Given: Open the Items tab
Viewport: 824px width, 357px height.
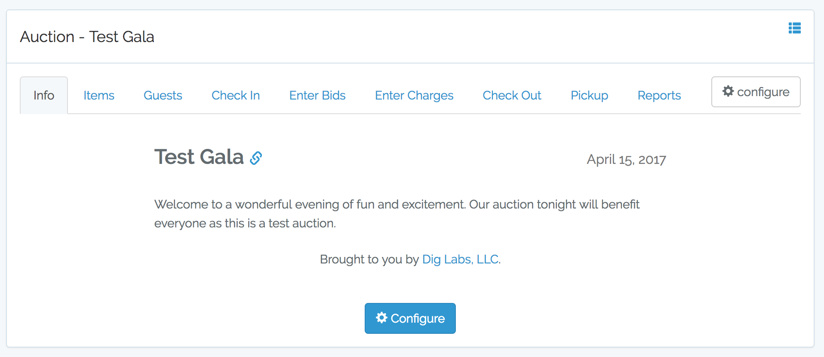Looking at the screenshot, I should click(x=99, y=95).
